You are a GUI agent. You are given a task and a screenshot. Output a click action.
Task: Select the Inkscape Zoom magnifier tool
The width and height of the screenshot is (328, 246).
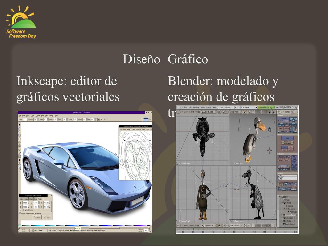(x=19, y=132)
